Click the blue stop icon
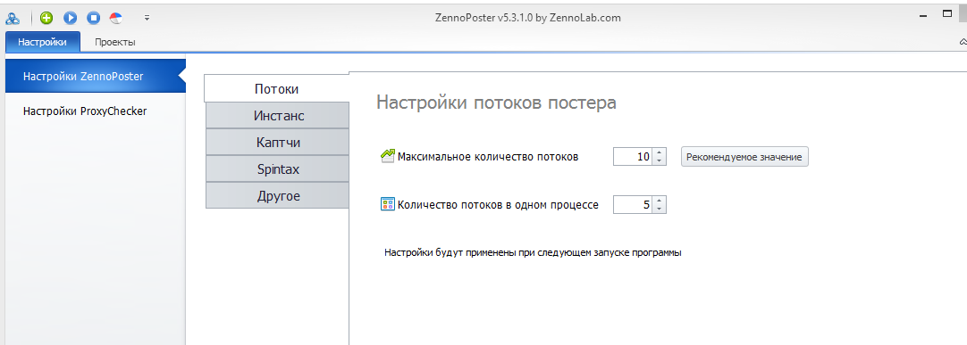967x345 pixels. pyautogui.click(x=93, y=18)
